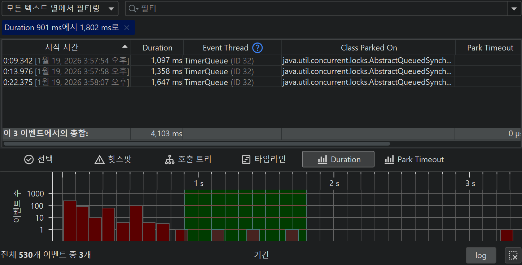The image size is (522, 265).
Task: Sort by the Duration column header
Action: point(157,48)
